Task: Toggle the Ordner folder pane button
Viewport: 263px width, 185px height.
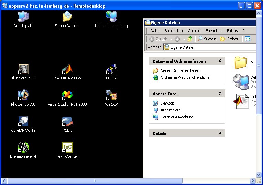Action: tap(229, 39)
